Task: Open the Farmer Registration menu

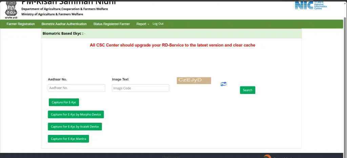Action: 21,24
